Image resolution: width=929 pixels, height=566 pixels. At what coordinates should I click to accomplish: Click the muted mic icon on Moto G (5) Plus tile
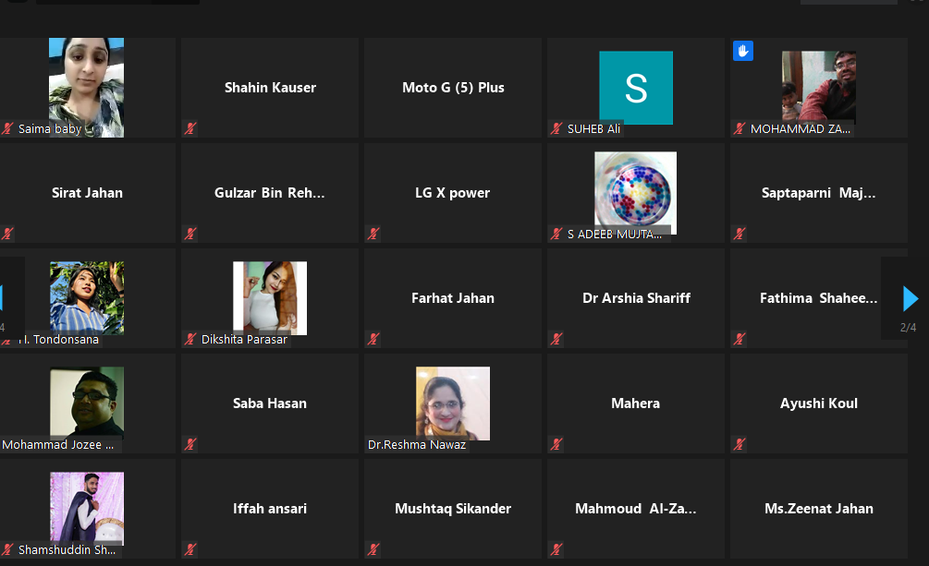pos(373,129)
